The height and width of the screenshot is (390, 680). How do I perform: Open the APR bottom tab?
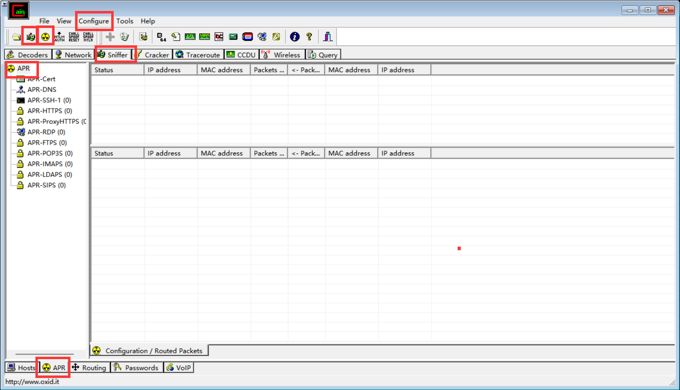pyautogui.click(x=54, y=367)
